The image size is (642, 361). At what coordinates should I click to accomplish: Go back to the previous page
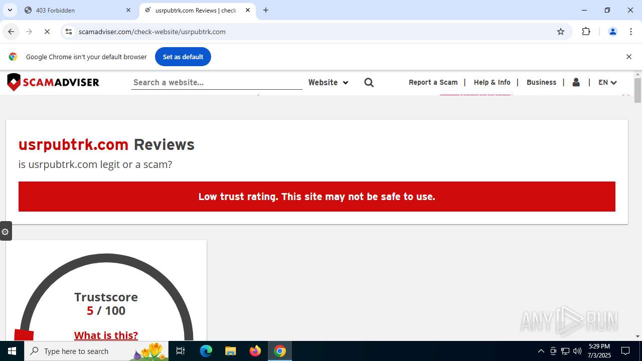pos(11,32)
